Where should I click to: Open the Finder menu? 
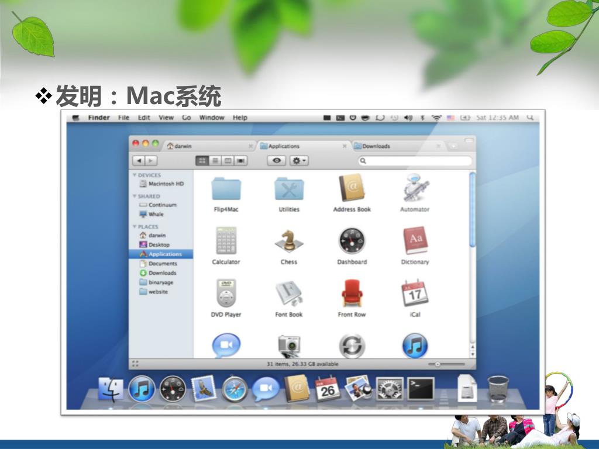pyautogui.click(x=99, y=118)
